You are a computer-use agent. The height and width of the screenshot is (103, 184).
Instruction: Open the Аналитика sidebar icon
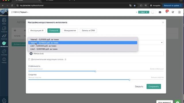[x=4, y=37]
